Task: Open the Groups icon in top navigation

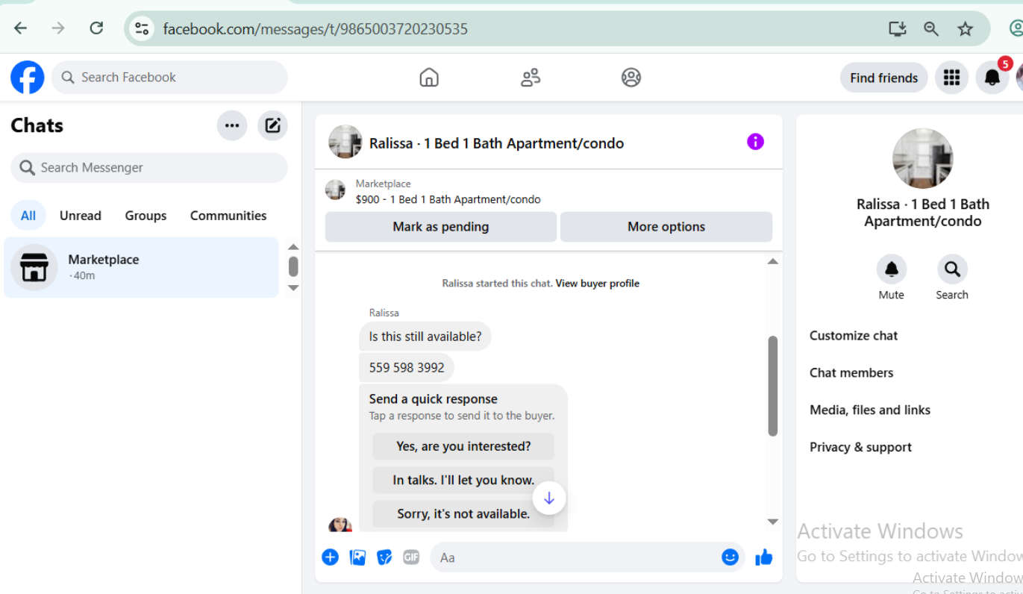Action: (x=631, y=78)
